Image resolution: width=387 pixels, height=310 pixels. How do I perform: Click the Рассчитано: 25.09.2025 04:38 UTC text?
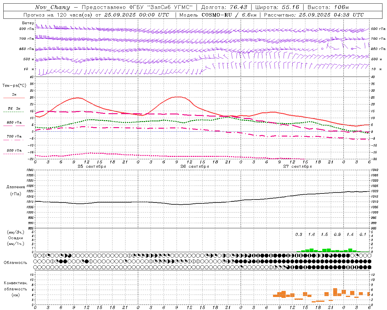tap(314, 15)
